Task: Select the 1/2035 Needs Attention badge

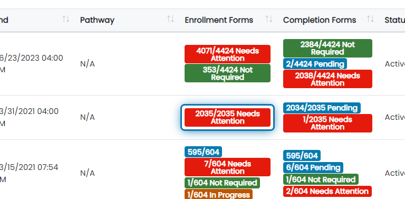Action: point(327,124)
